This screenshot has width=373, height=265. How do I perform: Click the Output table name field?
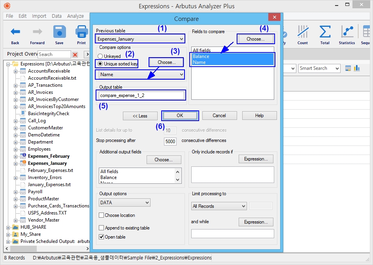point(141,95)
